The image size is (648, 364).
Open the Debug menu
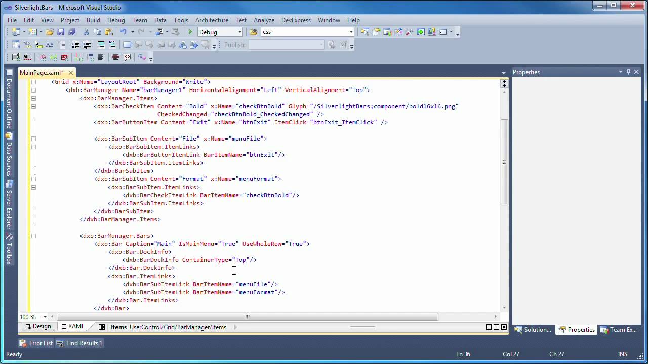[116, 20]
